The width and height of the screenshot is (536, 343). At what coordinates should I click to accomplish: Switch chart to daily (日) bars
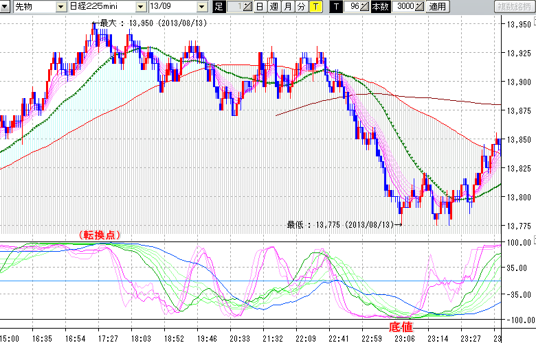pyautogui.click(x=260, y=7)
